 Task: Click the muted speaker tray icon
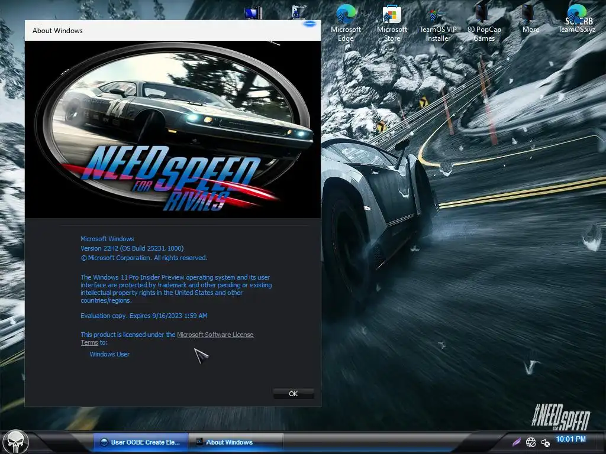tap(545, 442)
